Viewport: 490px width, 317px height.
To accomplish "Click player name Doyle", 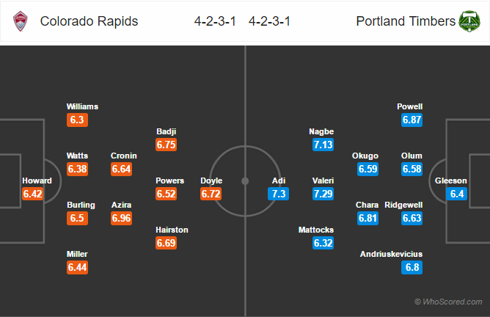I will [x=211, y=181].
